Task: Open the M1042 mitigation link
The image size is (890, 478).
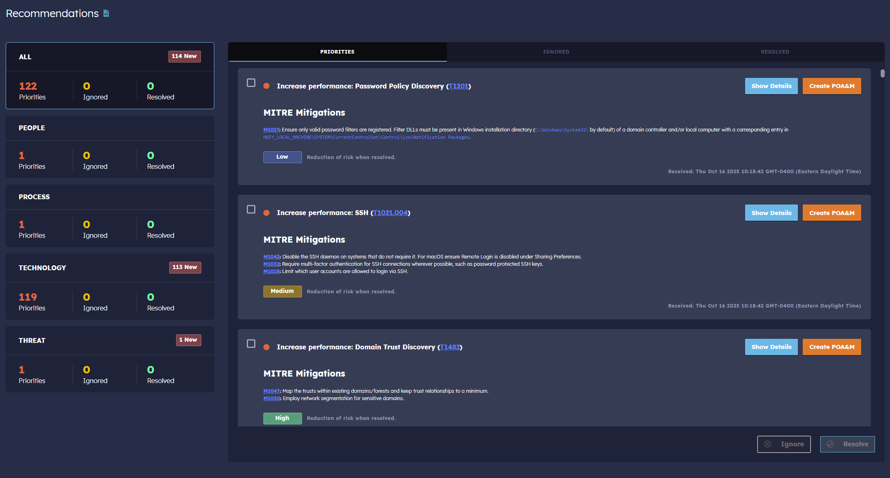Action: coord(271,256)
